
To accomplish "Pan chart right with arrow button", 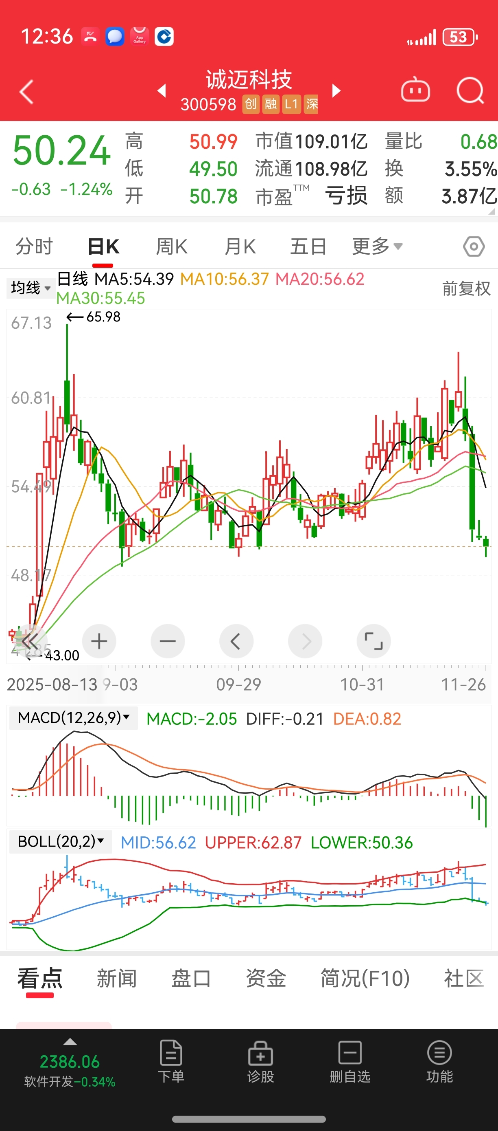I will tap(305, 641).
